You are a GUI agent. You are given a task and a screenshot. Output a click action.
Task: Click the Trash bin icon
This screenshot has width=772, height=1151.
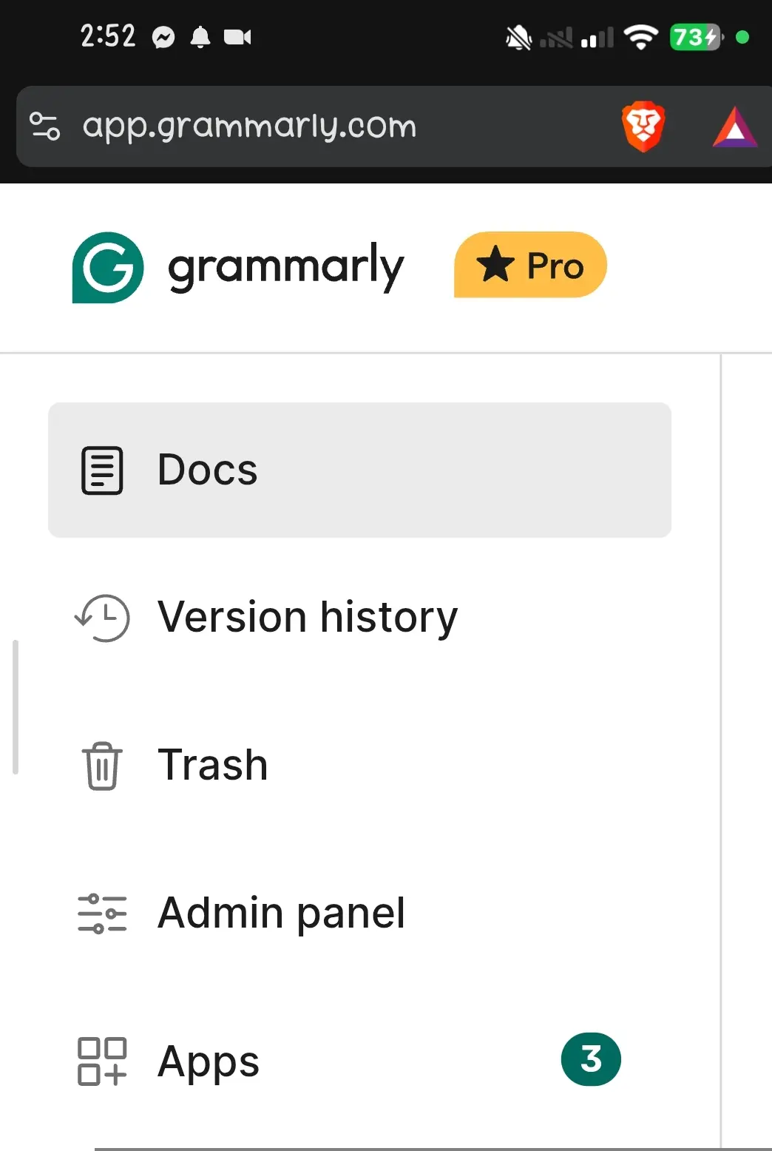pyautogui.click(x=102, y=766)
